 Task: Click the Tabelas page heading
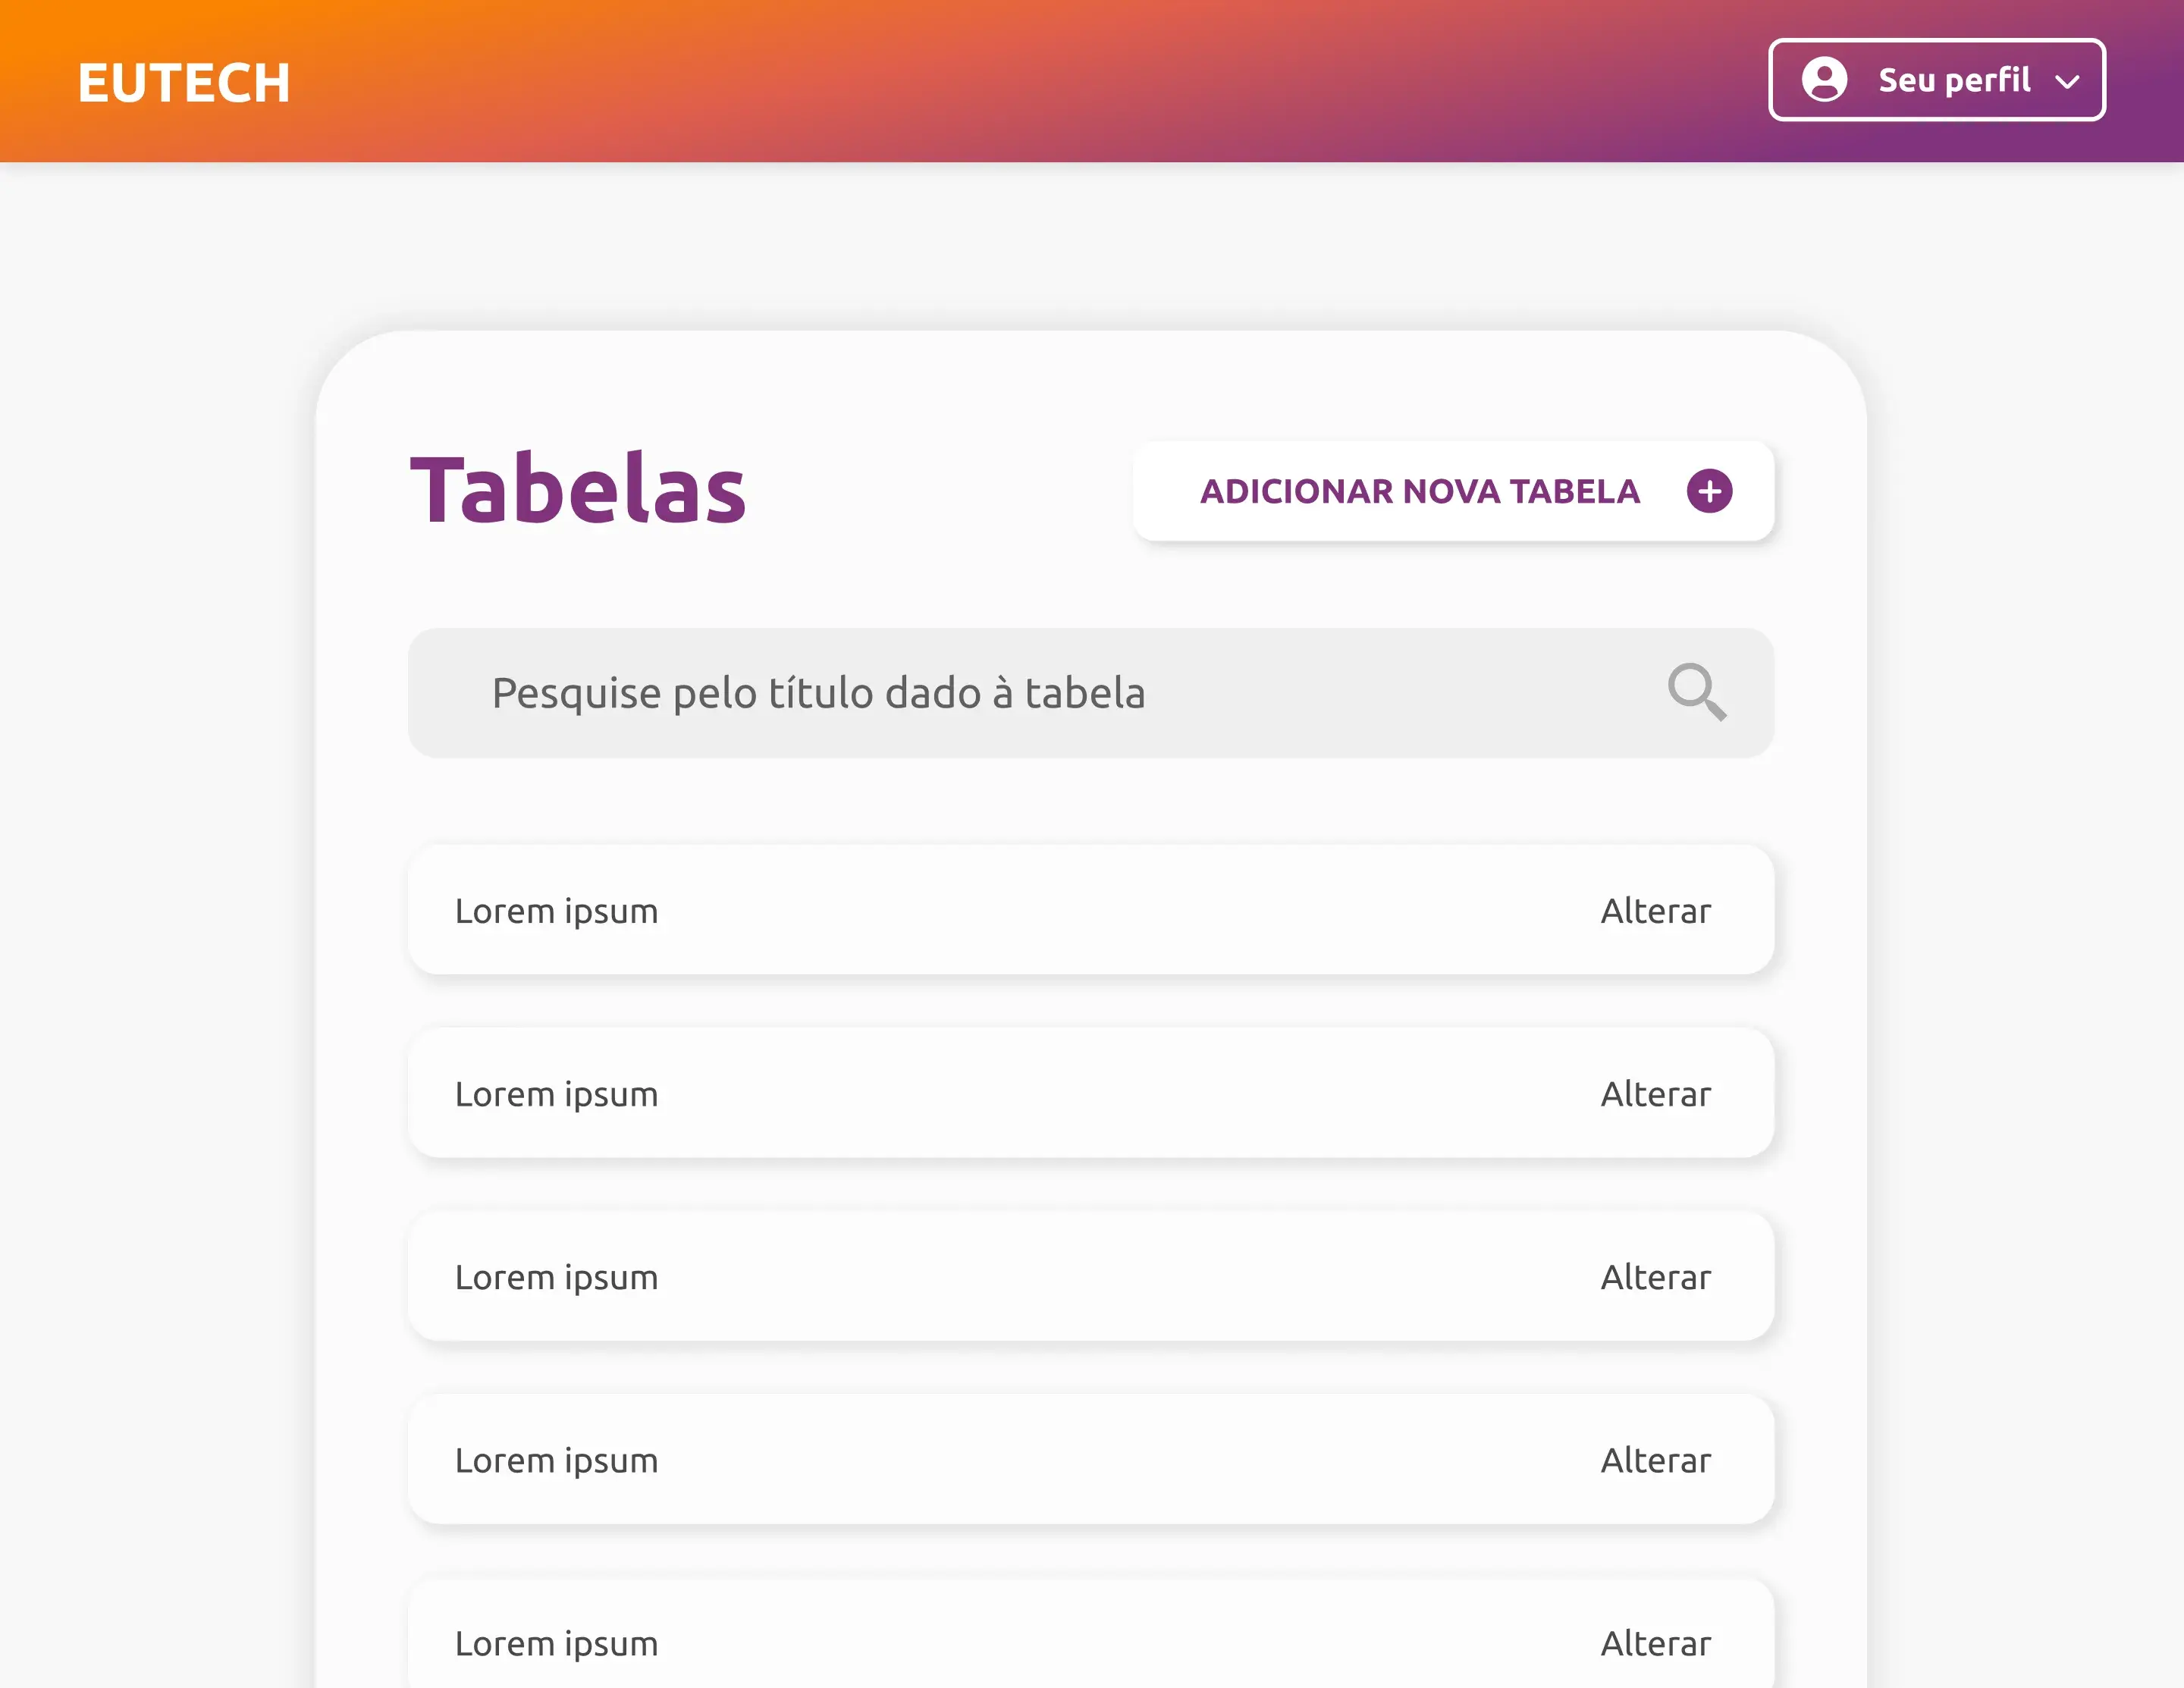(578, 490)
